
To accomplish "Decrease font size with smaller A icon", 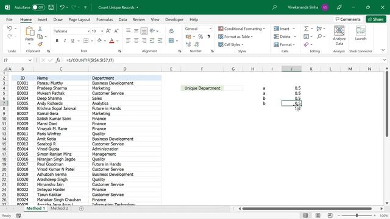I will click(x=116, y=31).
